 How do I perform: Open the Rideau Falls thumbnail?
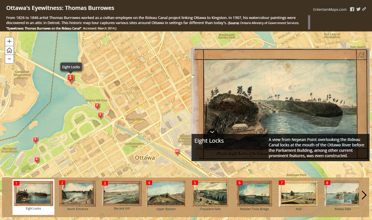coord(343,196)
